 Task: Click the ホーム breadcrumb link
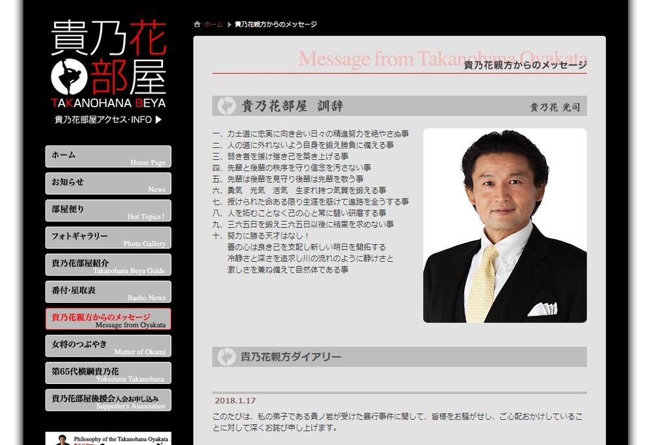213,24
